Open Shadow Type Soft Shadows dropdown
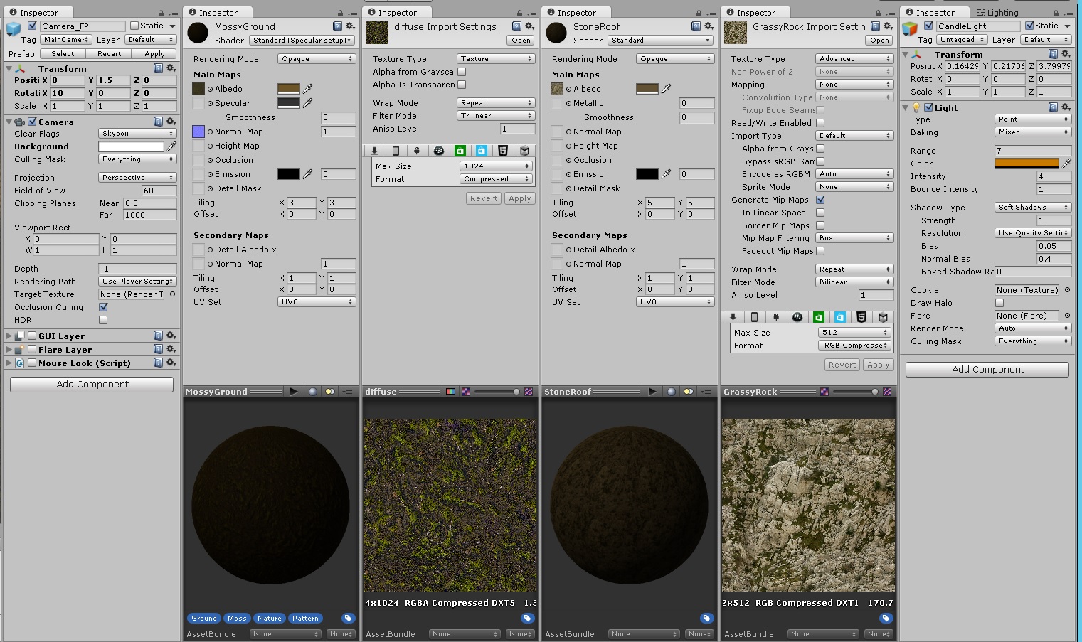This screenshot has width=1082, height=642. coord(1032,208)
